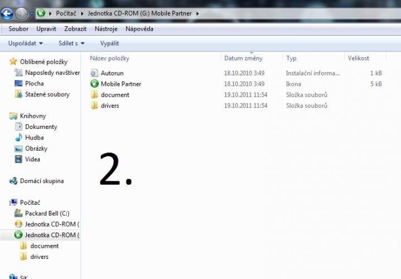Click the Síť network icon
The height and width of the screenshot is (279, 401).
click(13, 276)
